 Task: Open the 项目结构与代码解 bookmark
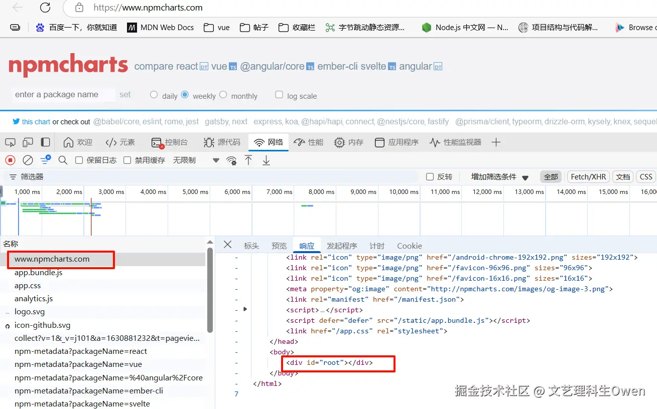[559, 28]
